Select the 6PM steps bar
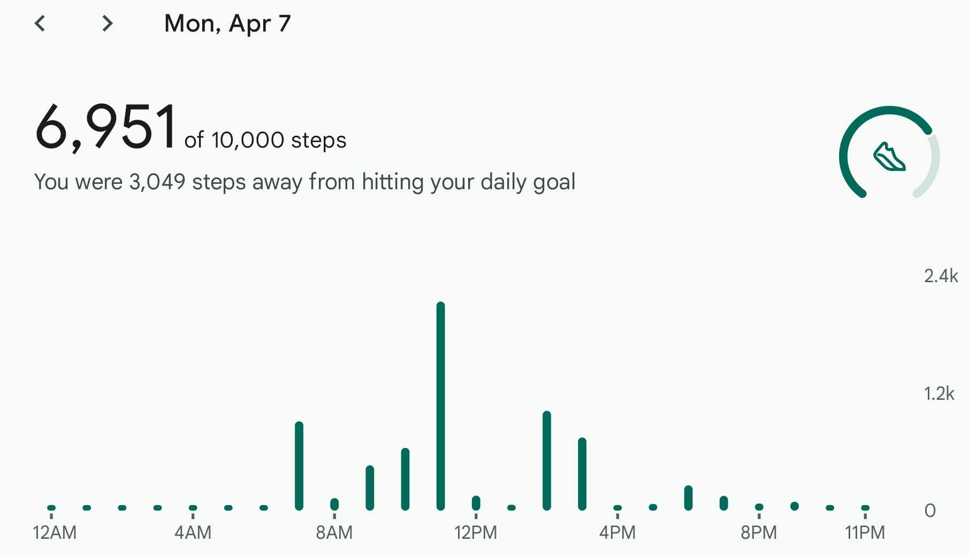Image resolution: width=969 pixels, height=557 pixels. (x=688, y=498)
